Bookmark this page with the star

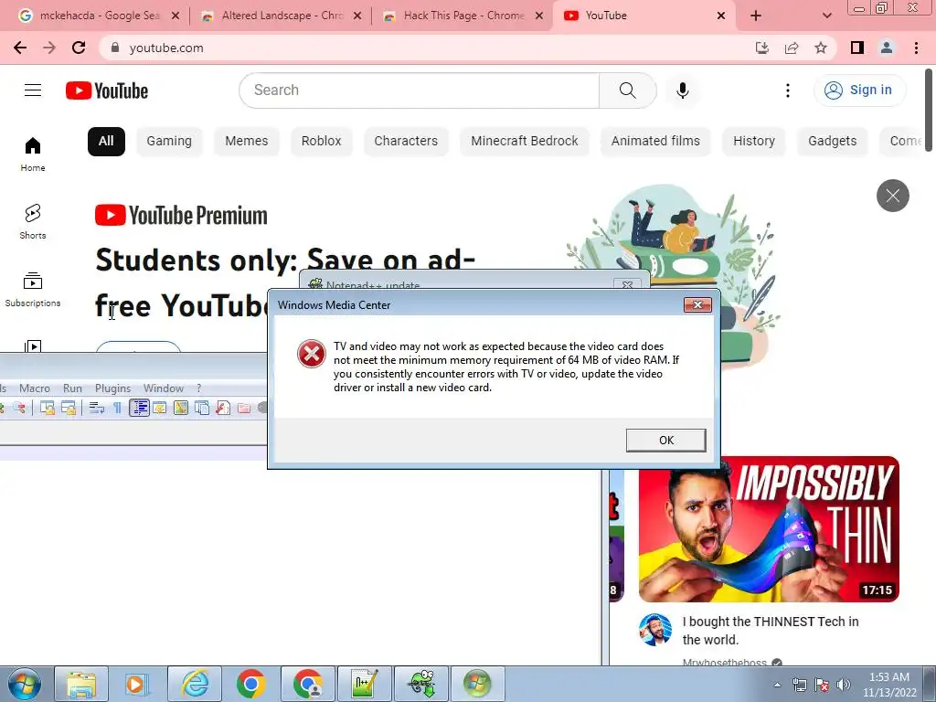(821, 48)
